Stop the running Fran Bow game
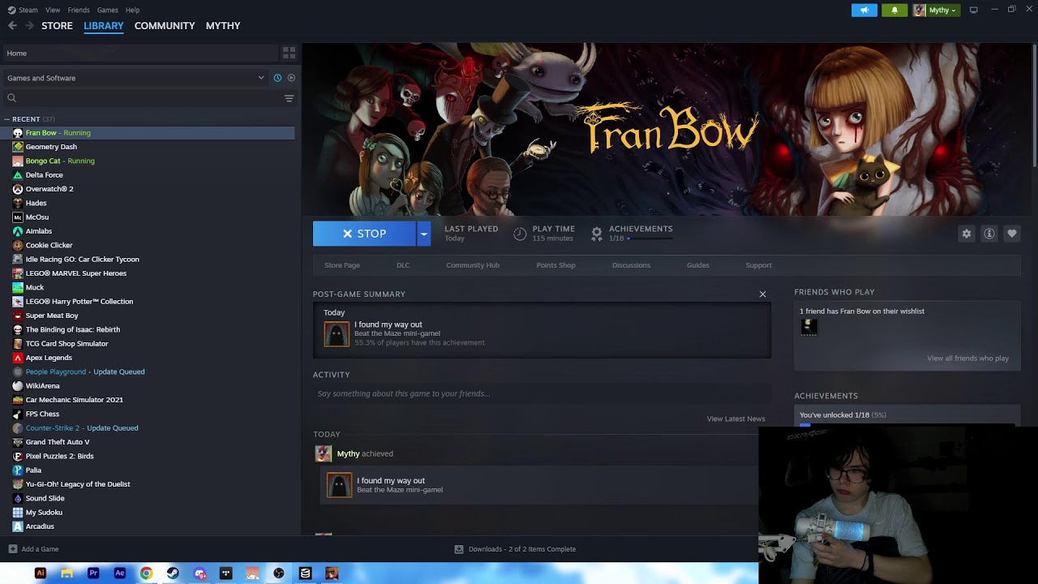 point(364,234)
